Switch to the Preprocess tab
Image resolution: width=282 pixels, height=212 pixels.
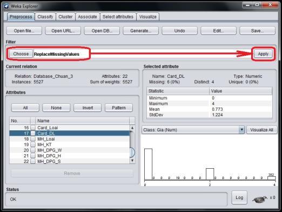(x=21, y=17)
